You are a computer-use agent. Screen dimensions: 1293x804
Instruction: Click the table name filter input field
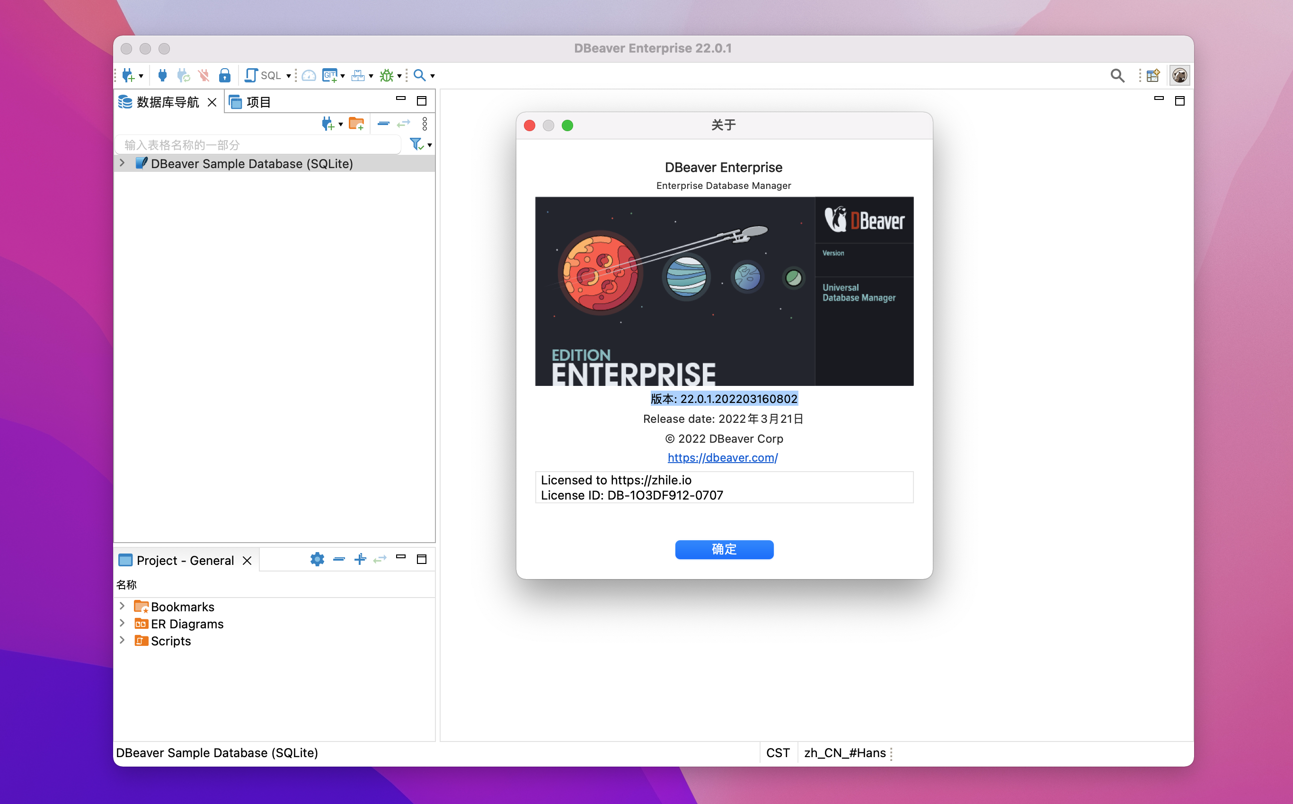[258, 144]
